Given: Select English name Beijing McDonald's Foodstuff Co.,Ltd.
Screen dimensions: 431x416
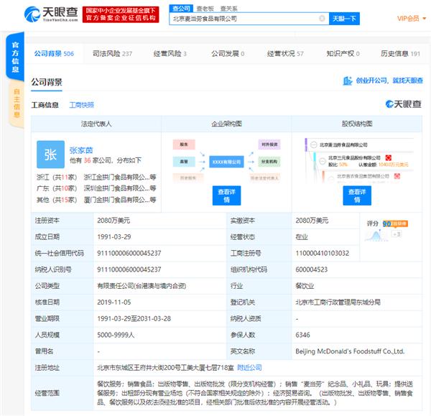Looking at the screenshot, I should [350, 351].
